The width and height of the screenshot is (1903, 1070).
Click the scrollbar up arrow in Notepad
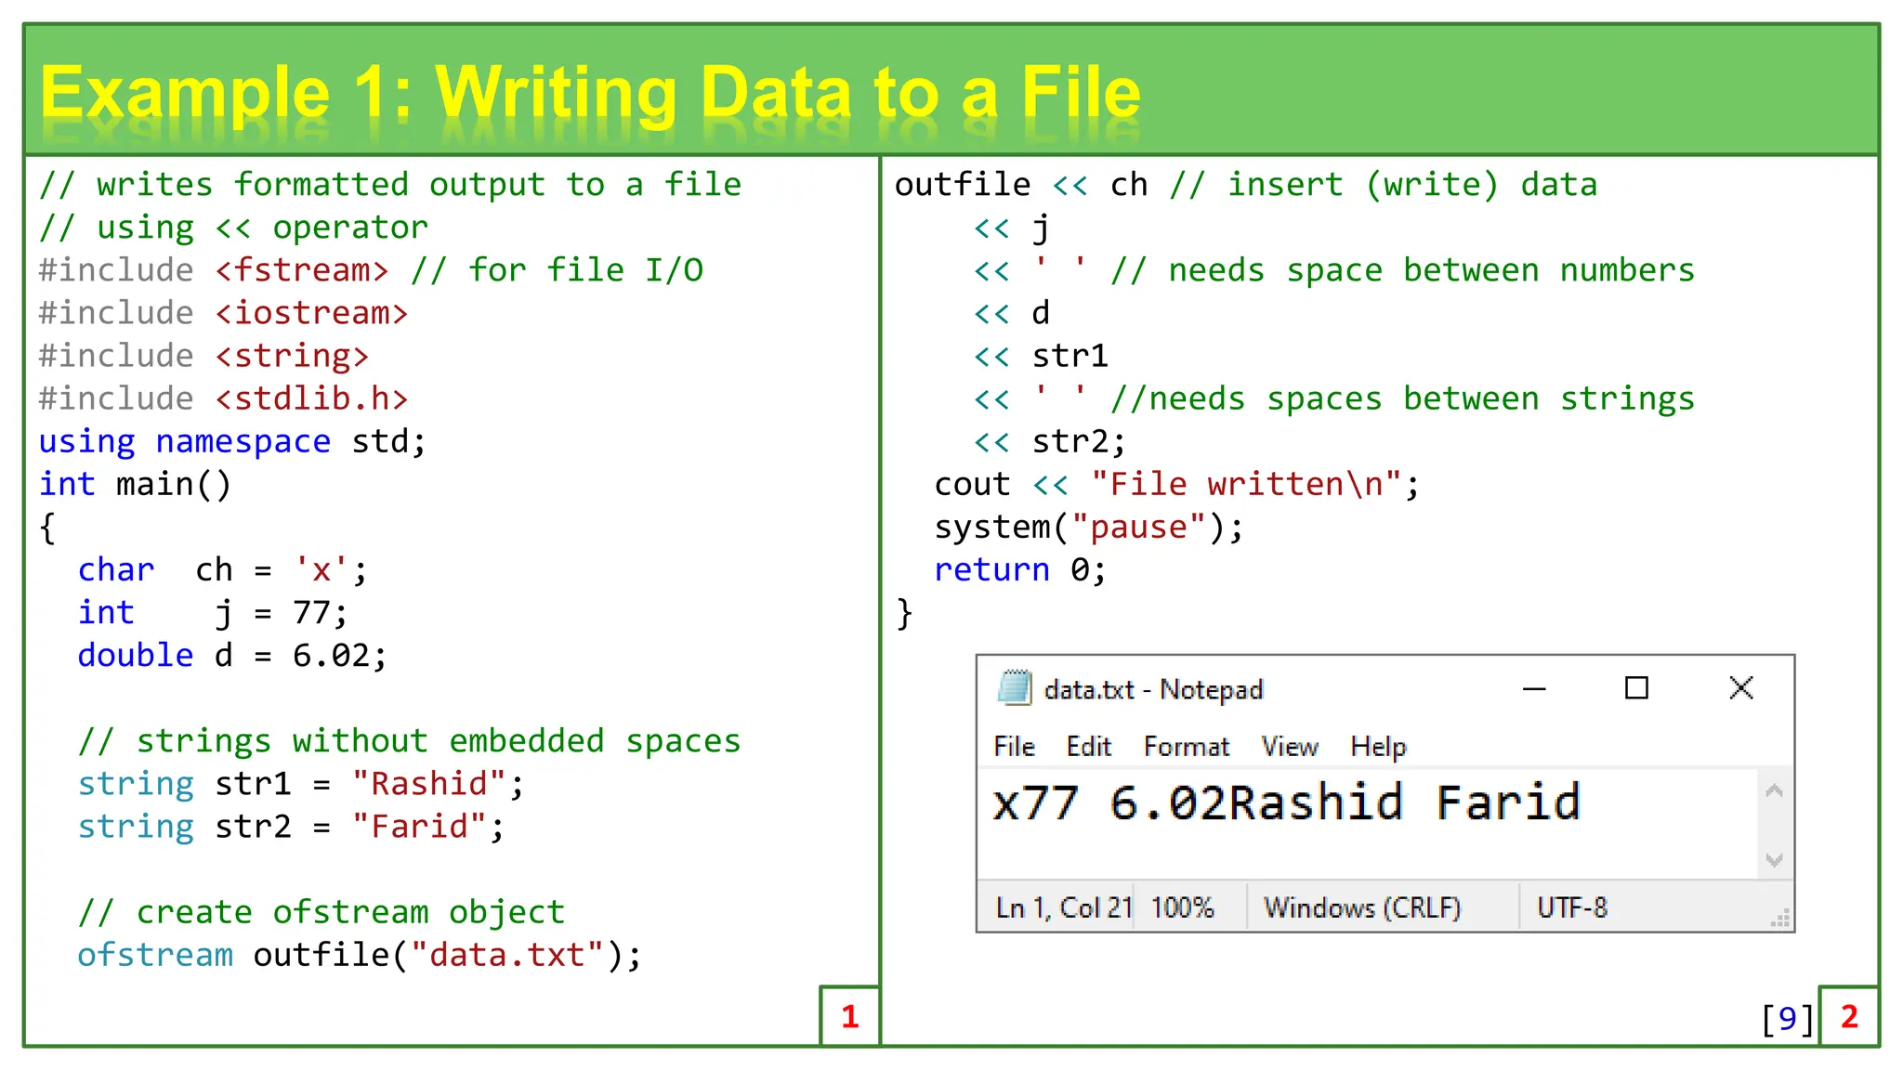(1774, 790)
